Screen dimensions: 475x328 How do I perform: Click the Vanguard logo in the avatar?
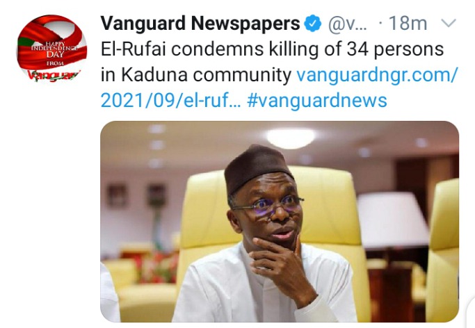point(54,75)
